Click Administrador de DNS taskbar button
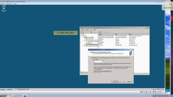 click(x=23, y=90)
